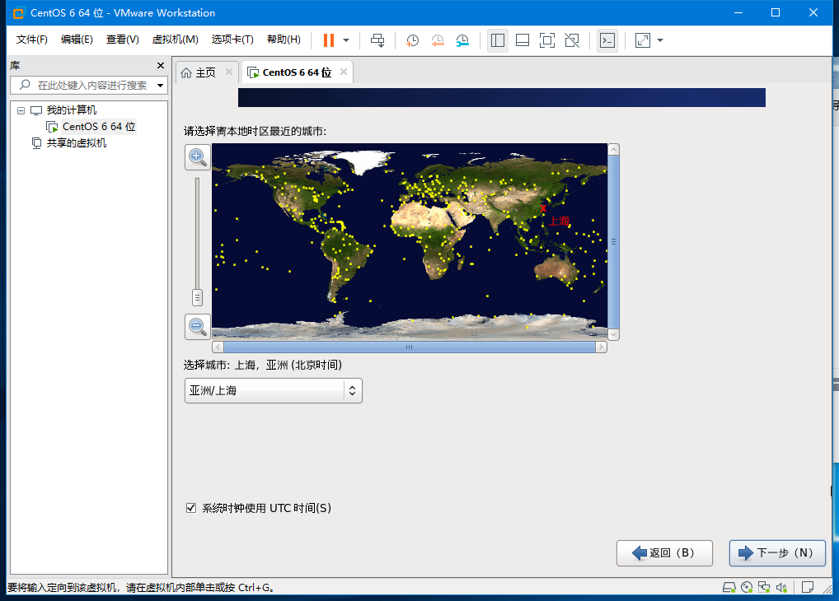Image resolution: width=839 pixels, height=601 pixels.
Task: Open the 虚拟机(M) menu
Action: [175, 39]
